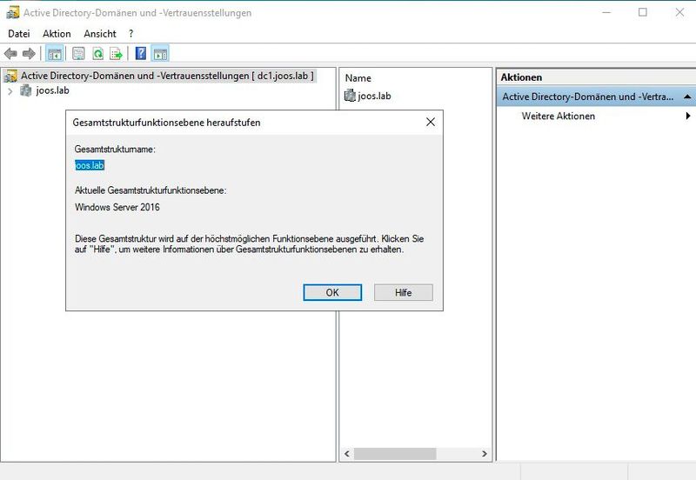Expand the joos.lab tree node
696x480 pixels.
10,91
